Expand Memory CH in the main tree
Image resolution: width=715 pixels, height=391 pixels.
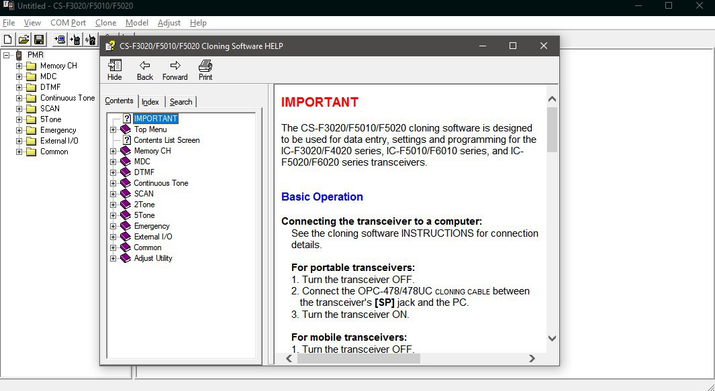pos(19,66)
